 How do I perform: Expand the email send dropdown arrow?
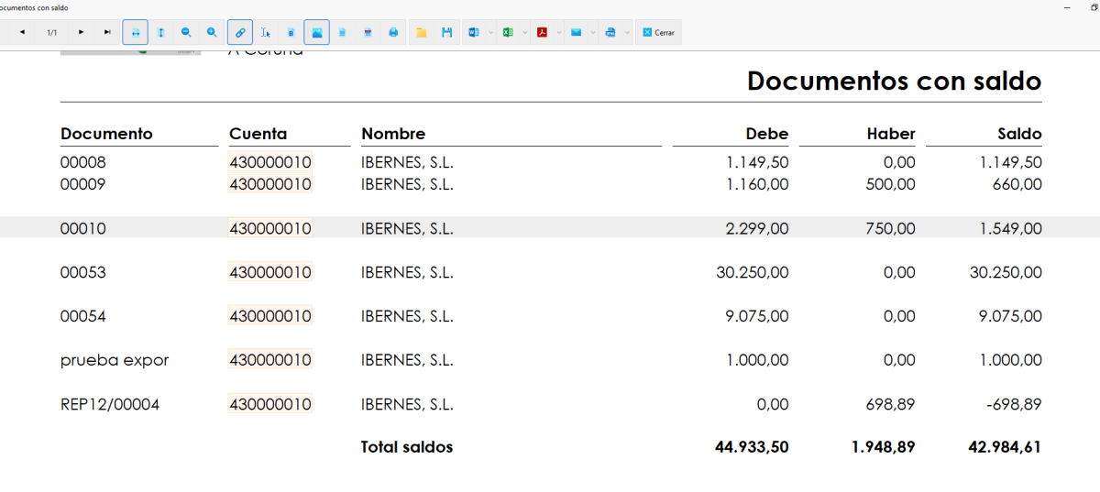(593, 32)
